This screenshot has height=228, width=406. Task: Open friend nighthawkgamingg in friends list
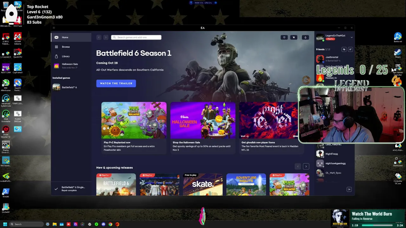pos(334,163)
